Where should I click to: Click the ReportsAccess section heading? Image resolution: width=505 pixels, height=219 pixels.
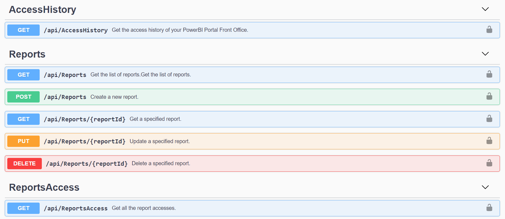(x=44, y=188)
